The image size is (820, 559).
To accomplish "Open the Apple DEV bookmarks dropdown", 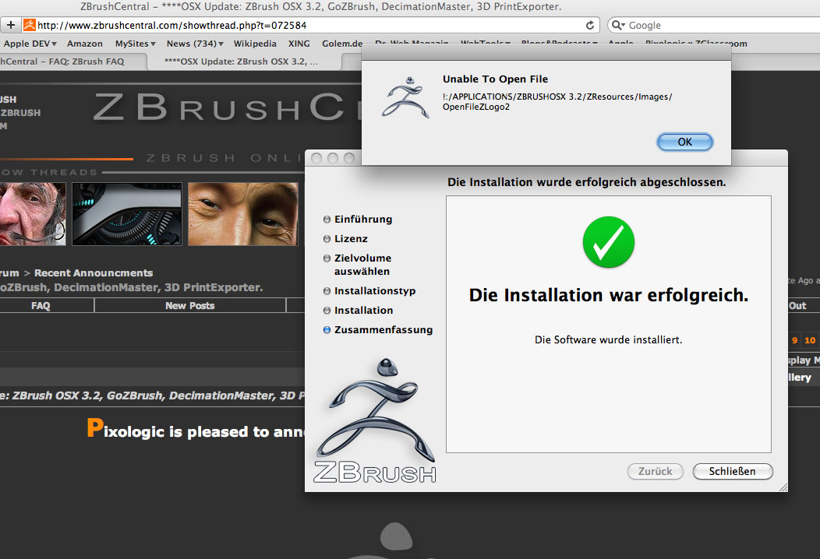I will [x=29, y=44].
